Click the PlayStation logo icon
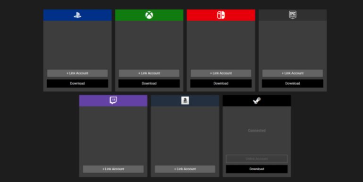The width and height of the screenshot is (363, 182). pos(77,15)
